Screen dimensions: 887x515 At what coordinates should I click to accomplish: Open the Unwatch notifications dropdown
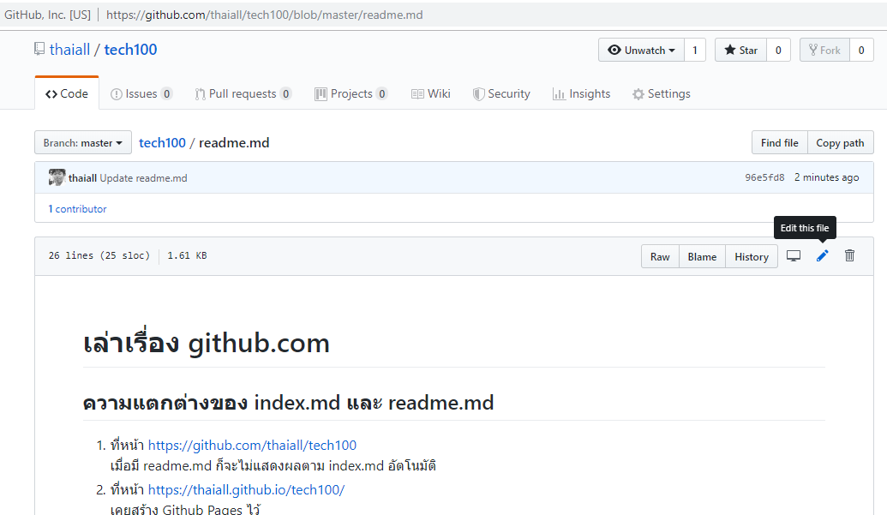click(641, 51)
